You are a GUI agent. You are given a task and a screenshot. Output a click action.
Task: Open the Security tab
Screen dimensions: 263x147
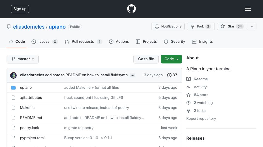175,41
